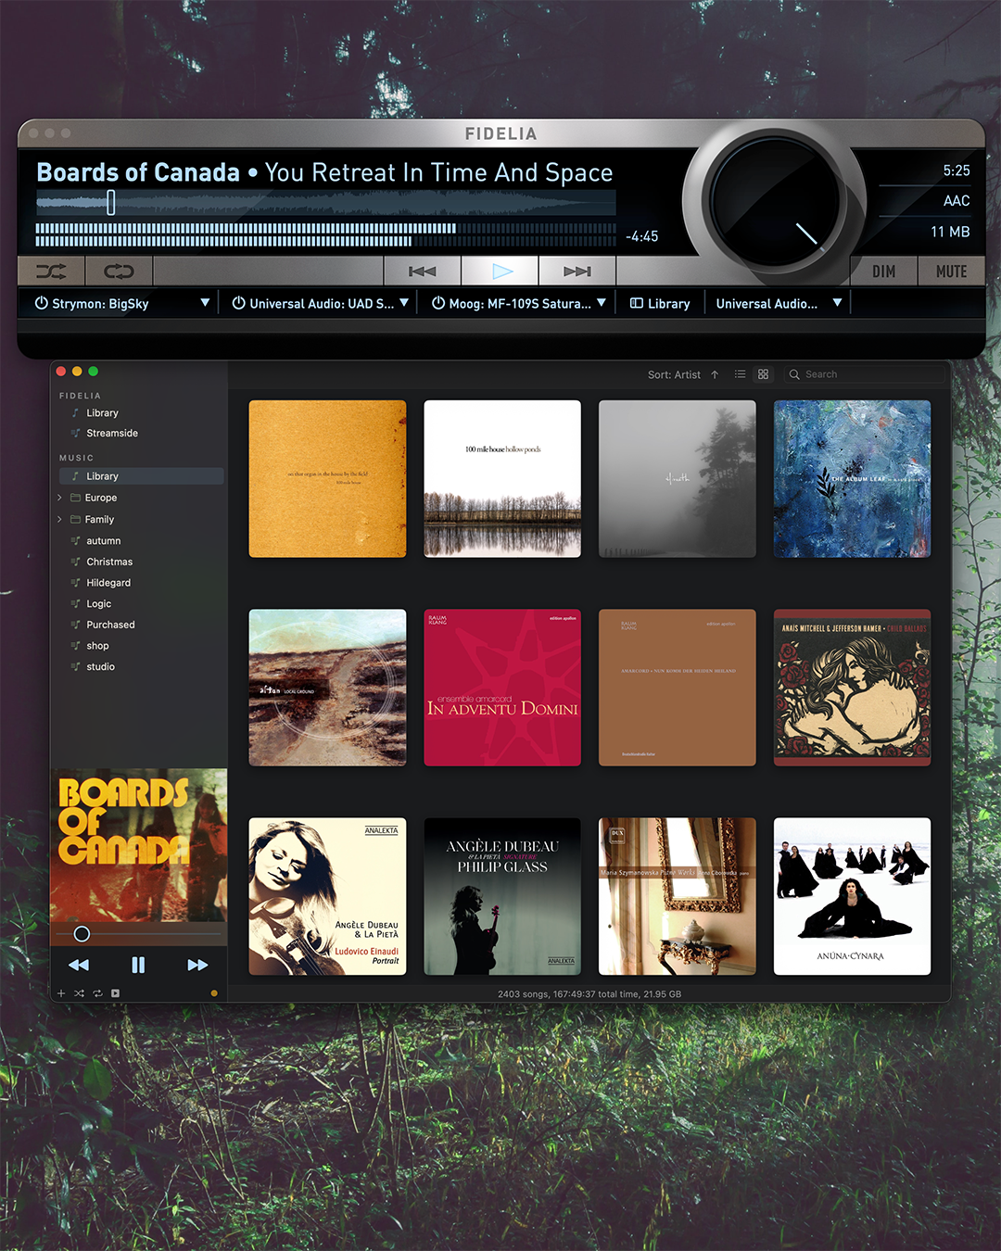Skip to next track in Fidelia player
Viewport: 1001px width, 1251px height.
click(x=577, y=272)
